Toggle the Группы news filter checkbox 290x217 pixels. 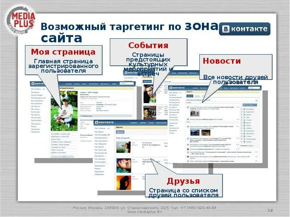click(x=241, y=125)
